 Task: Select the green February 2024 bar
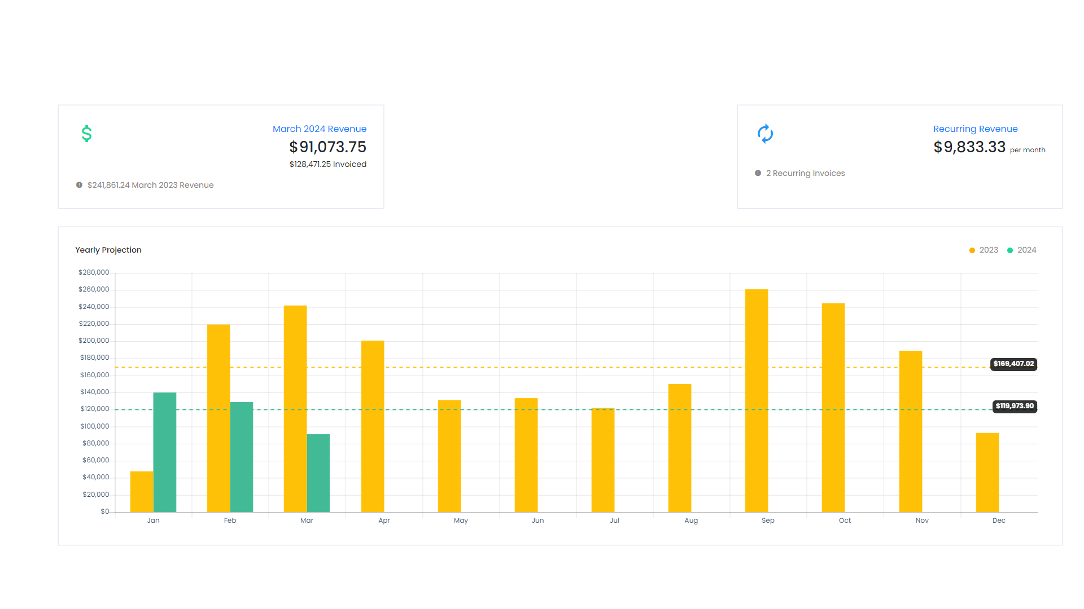pos(242,457)
